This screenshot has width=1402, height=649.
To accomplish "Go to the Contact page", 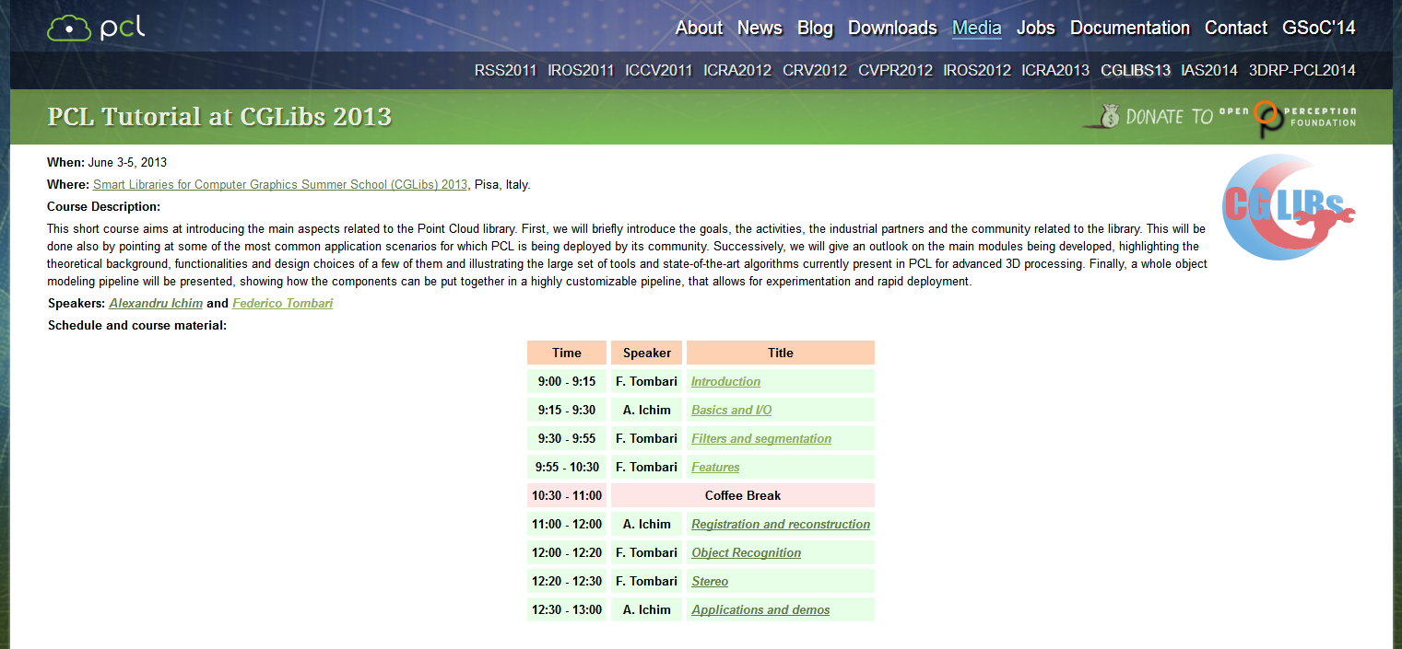I will [x=1236, y=28].
